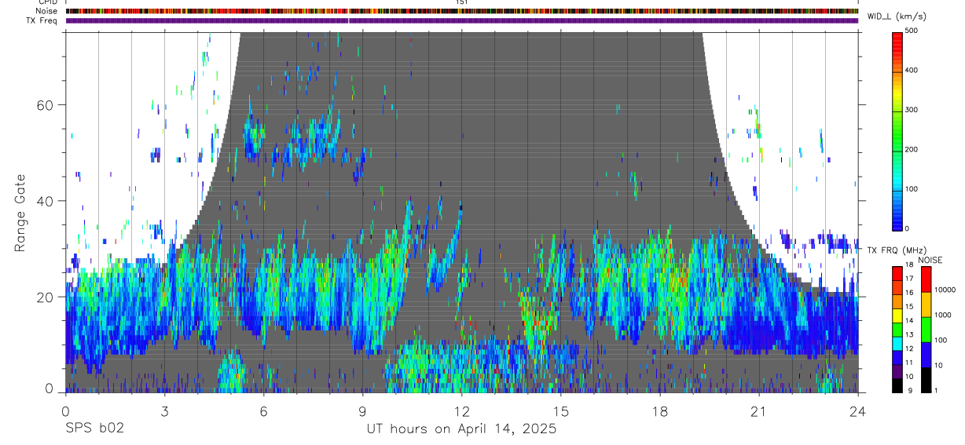Click the '14' label on TX FRQ scale
Viewport: 965px width, 445px height.
click(x=909, y=321)
